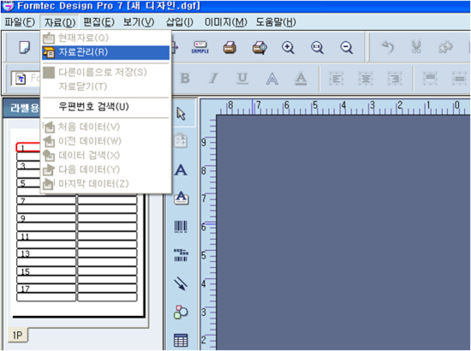Click 다른이름으로 저장(S) entry
Viewport: 471px width, 351px height.
coord(105,72)
